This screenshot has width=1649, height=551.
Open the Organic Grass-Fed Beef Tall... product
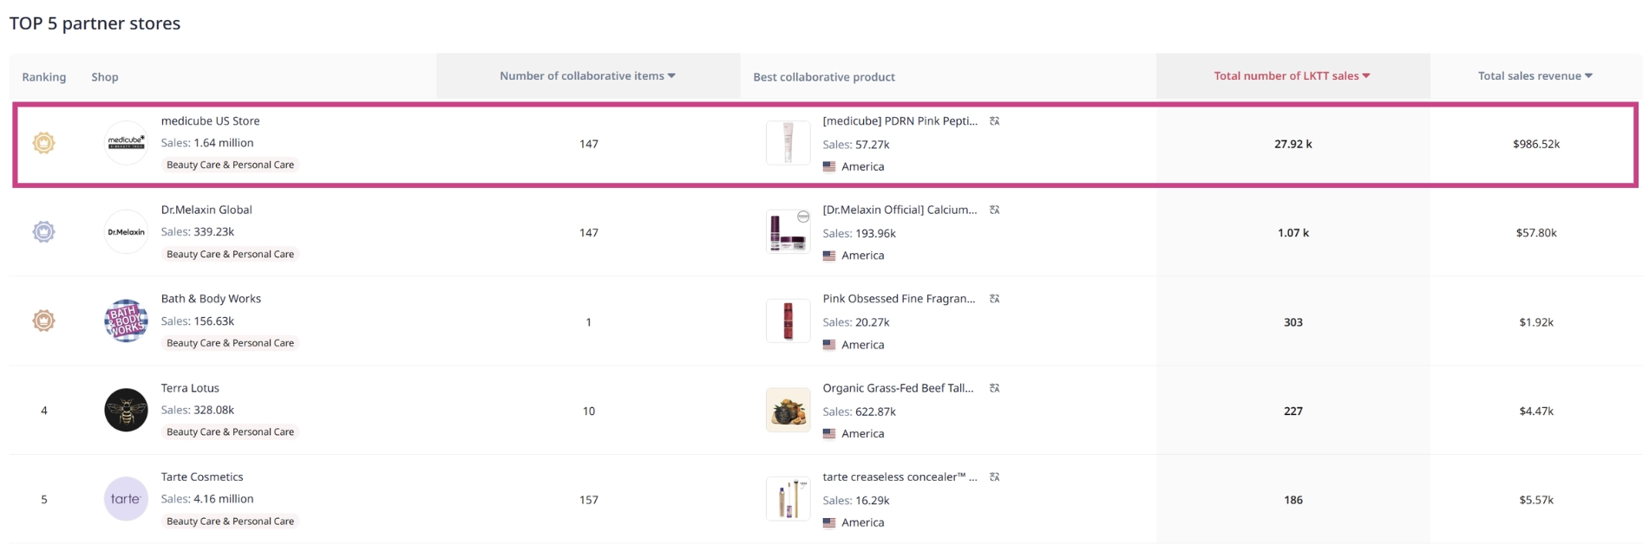coord(898,388)
